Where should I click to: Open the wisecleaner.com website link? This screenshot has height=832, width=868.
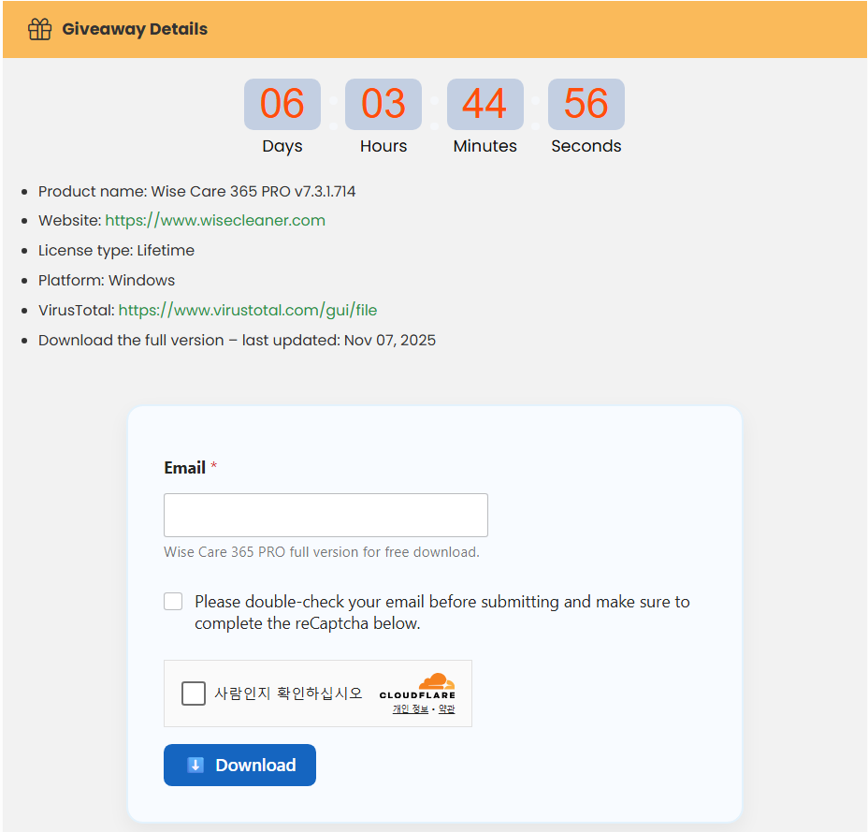(215, 221)
